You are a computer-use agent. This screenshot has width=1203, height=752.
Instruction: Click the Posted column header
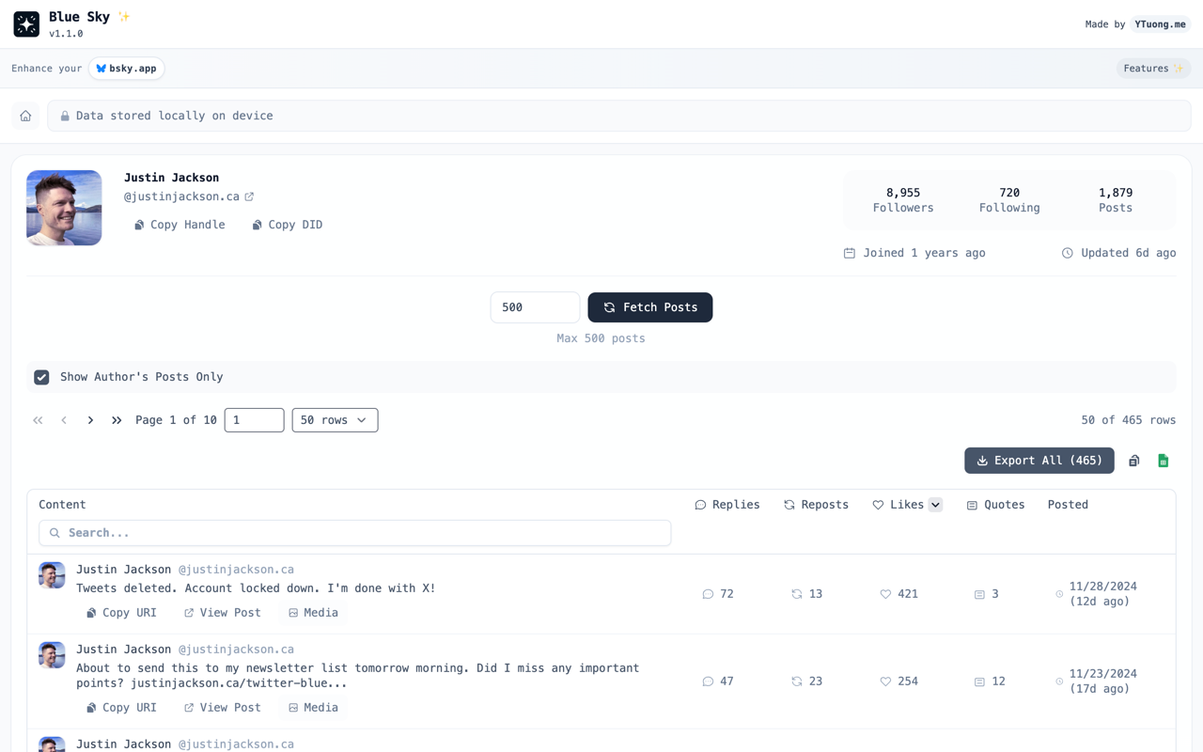click(x=1068, y=505)
